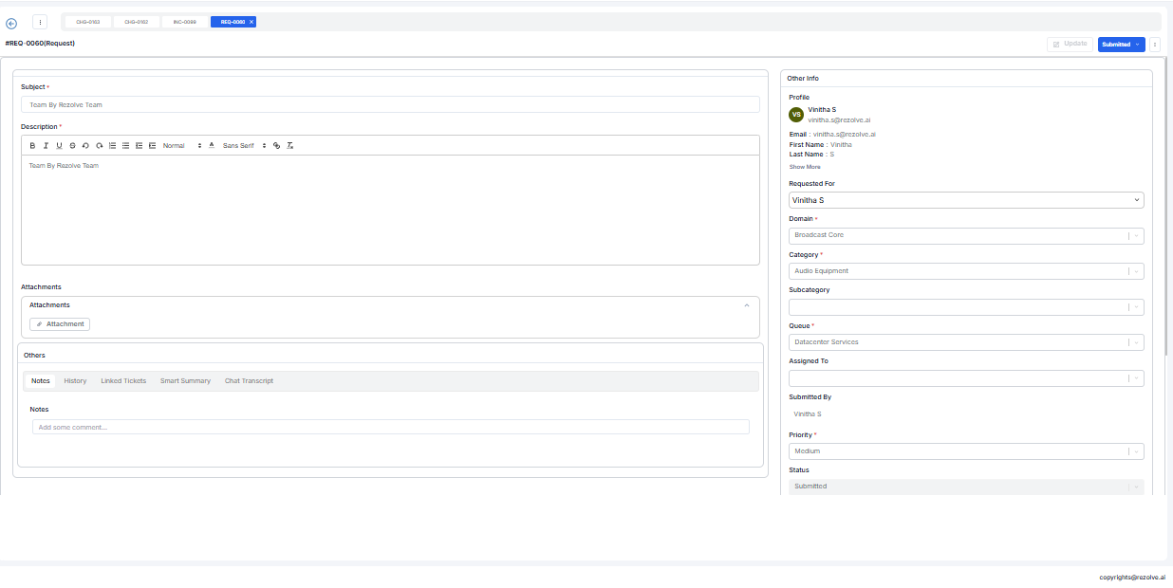The height and width of the screenshot is (588, 1173).
Task: Open the Priority dropdown showing Medium
Action: click(x=966, y=451)
